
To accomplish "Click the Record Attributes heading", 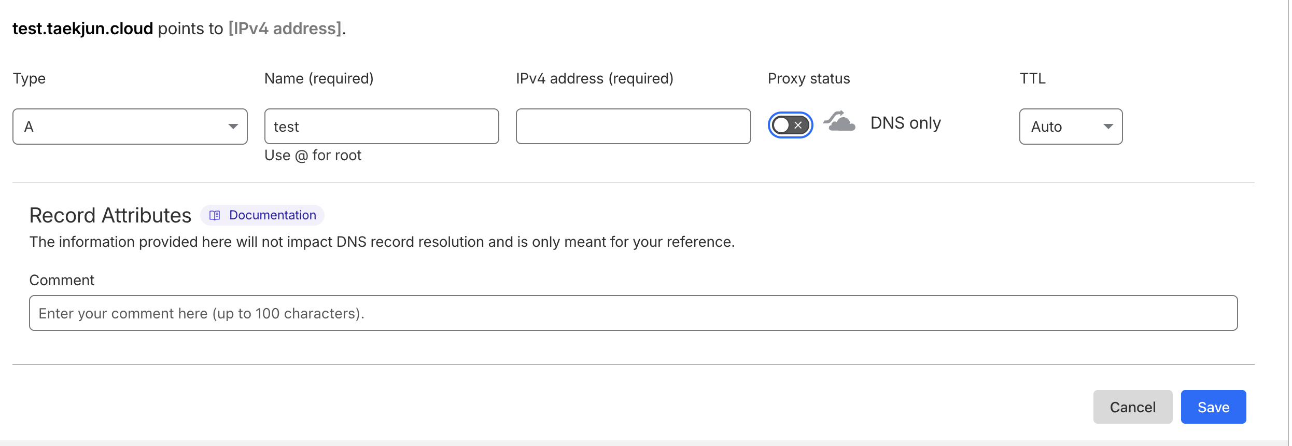I will (x=110, y=215).
